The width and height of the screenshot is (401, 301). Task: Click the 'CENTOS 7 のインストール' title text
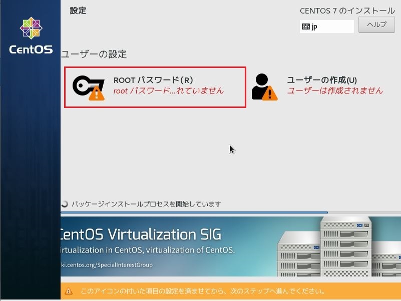pos(347,10)
